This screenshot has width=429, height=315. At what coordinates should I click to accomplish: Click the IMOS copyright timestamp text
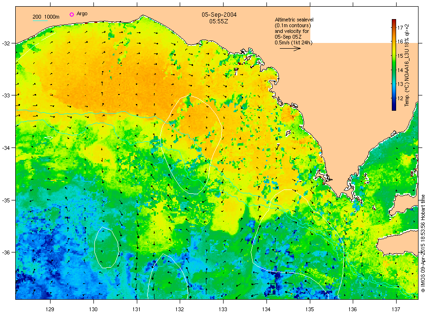[x=423, y=243]
